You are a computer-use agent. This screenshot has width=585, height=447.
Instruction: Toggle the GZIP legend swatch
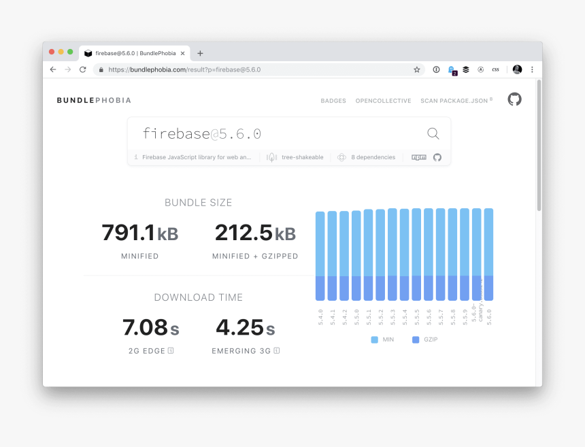tap(416, 340)
